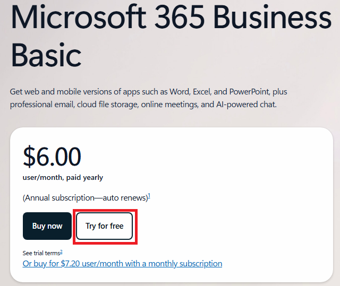Click the Annual subscription—auto renews text
This screenshot has height=286, width=340.
pyautogui.click(x=86, y=198)
